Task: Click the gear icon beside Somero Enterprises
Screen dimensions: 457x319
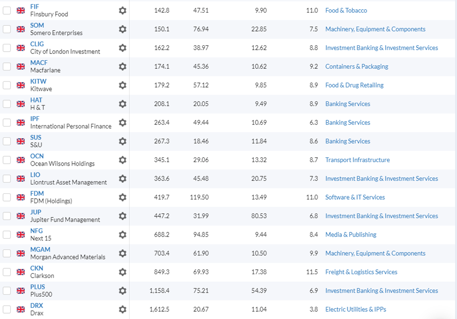Action: 123,29
